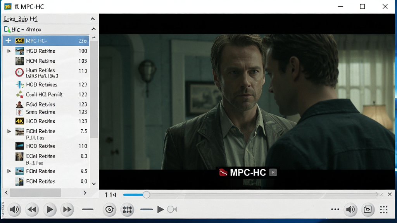Click the HOD Retvles dark thumbnail
The height and width of the screenshot is (223, 397).
[x=19, y=146]
